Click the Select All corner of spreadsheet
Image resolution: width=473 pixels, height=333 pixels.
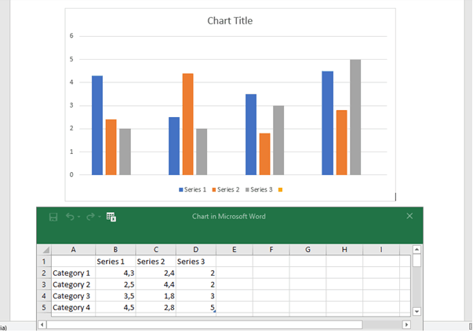44,250
